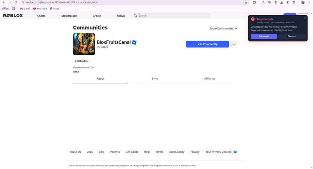Click the address bar URL
This screenshot has height=169, width=313.
pos(62,2)
